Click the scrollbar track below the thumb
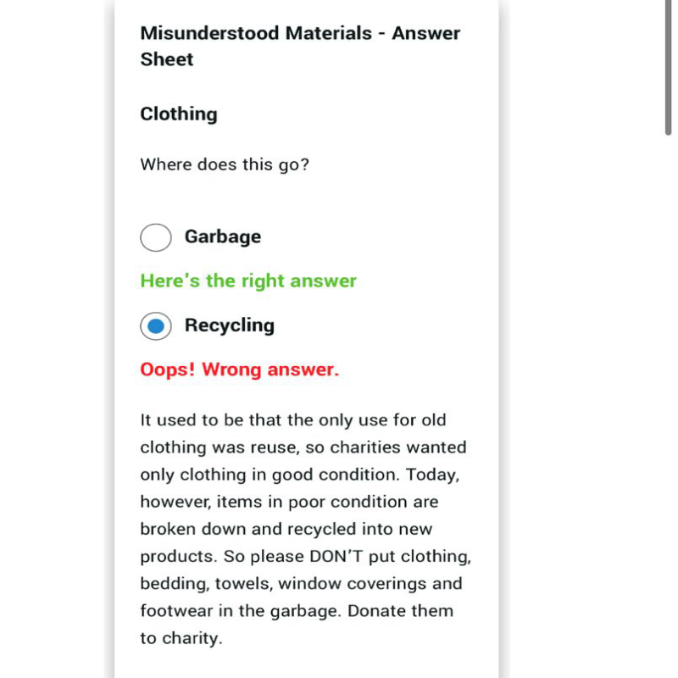 (x=669, y=407)
